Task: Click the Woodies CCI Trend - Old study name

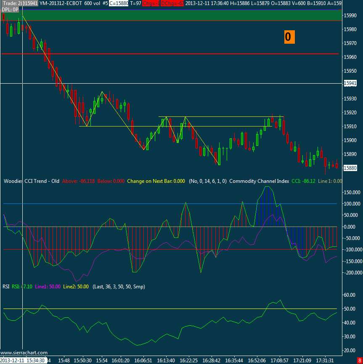Action: click(32, 181)
